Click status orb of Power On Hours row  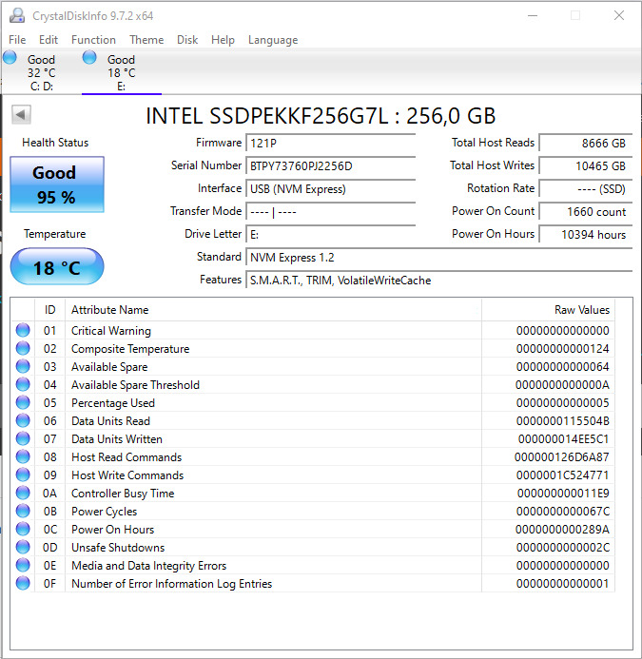pos(23,529)
